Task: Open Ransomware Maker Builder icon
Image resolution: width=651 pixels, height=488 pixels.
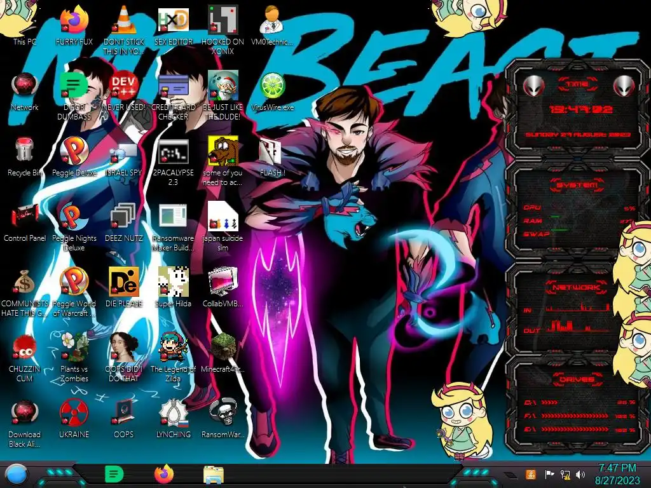Action: (173, 226)
